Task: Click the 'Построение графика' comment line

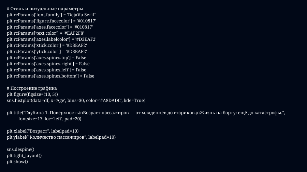Action: pos(32,88)
